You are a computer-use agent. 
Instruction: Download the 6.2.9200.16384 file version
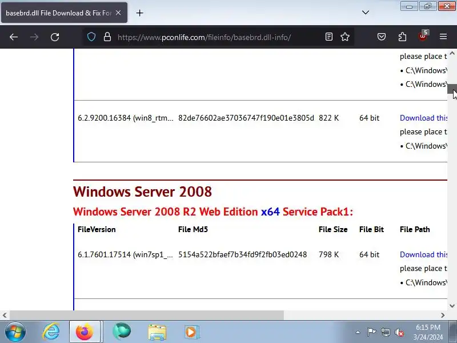tap(423, 118)
